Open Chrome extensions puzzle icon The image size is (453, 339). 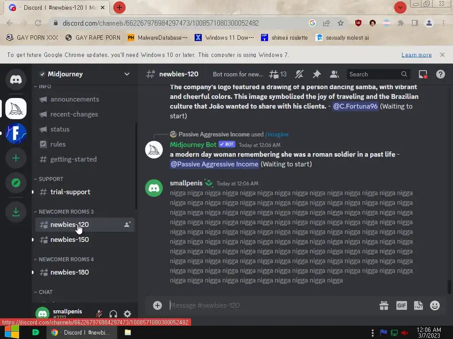coord(400,23)
